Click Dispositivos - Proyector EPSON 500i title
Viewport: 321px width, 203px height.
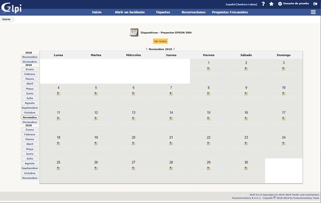166,33
